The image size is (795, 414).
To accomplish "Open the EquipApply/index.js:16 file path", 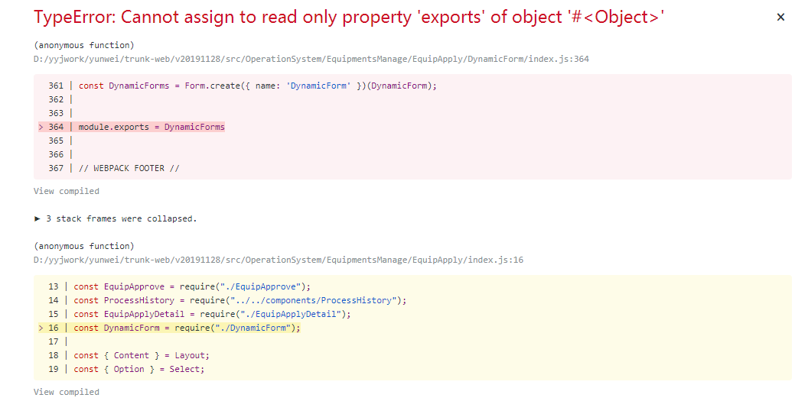I will pos(279,260).
